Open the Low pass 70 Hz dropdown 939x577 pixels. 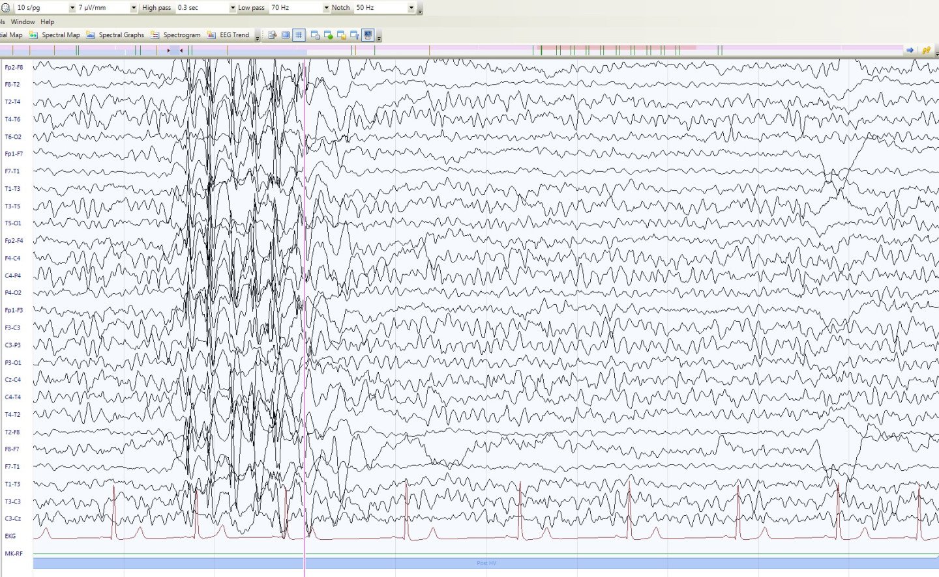(x=327, y=8)
